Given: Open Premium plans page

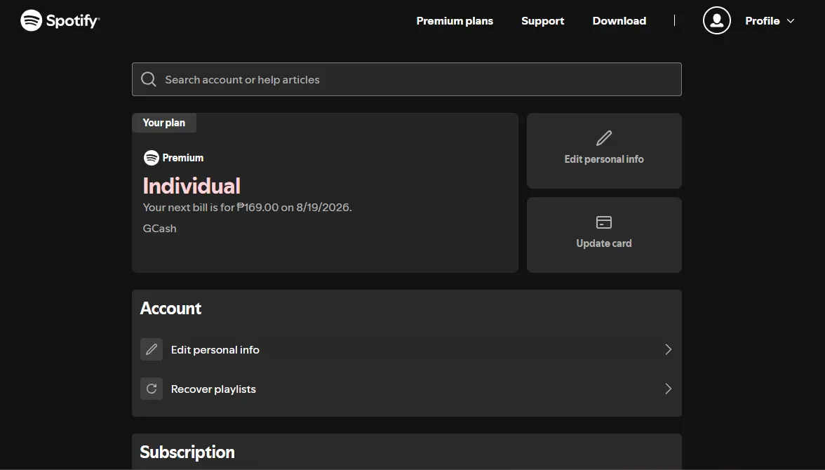Looking at the screenshot, I should click(x=455, y=21).
